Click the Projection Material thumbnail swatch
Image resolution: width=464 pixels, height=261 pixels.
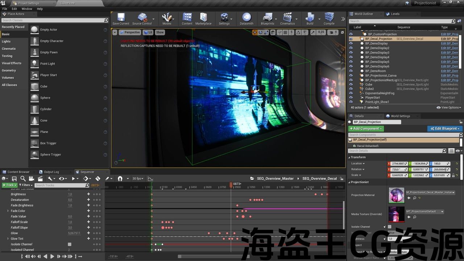click(396, 195)
